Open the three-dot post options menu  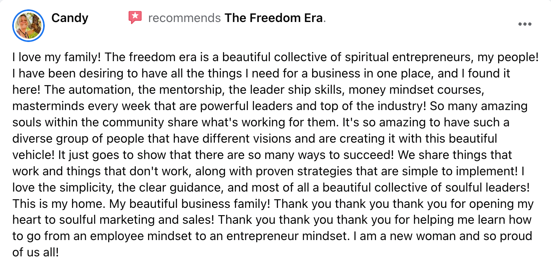pyautogui.click(x=525, y=24)
